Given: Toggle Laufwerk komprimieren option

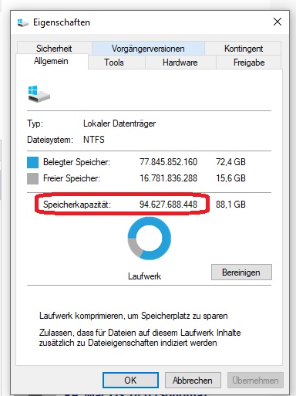Looking at the screenshot, I should coord(133,316).
